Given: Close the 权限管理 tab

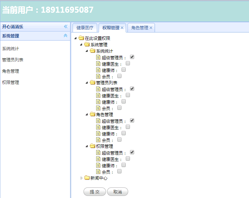Looking at the screenshot, I should click(122, 28).
